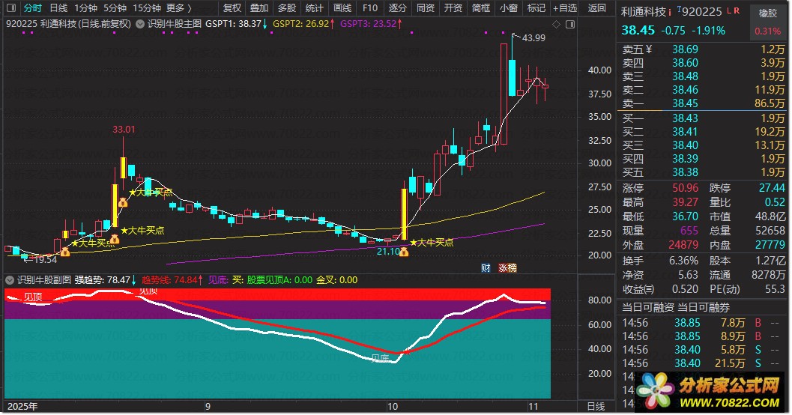Open the 日线 period selector at bottom right
Screen dimensions: 792x415
click(x=596, y=407)
